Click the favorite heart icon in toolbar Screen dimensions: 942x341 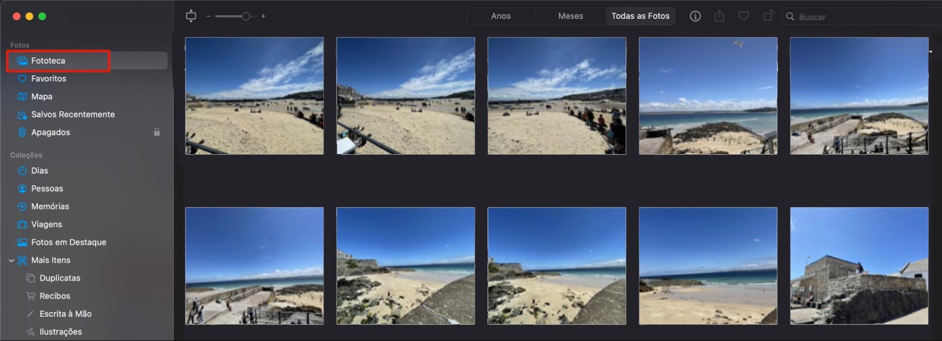tap(744, 16)
